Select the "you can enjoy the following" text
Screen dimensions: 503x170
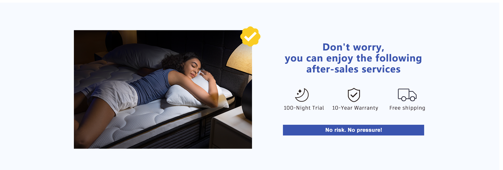[x=353, y=58]
